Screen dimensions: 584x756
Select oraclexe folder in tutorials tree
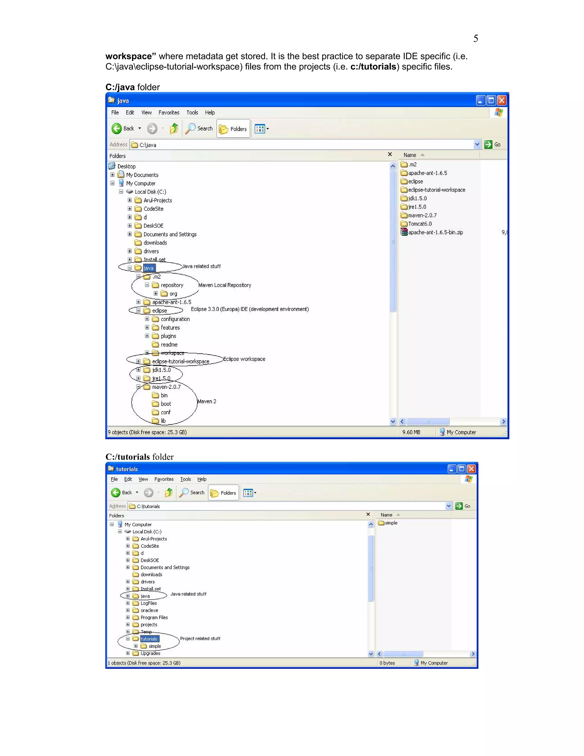[145, 610]
